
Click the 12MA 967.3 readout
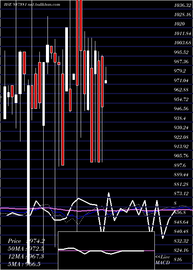[25, 256]
